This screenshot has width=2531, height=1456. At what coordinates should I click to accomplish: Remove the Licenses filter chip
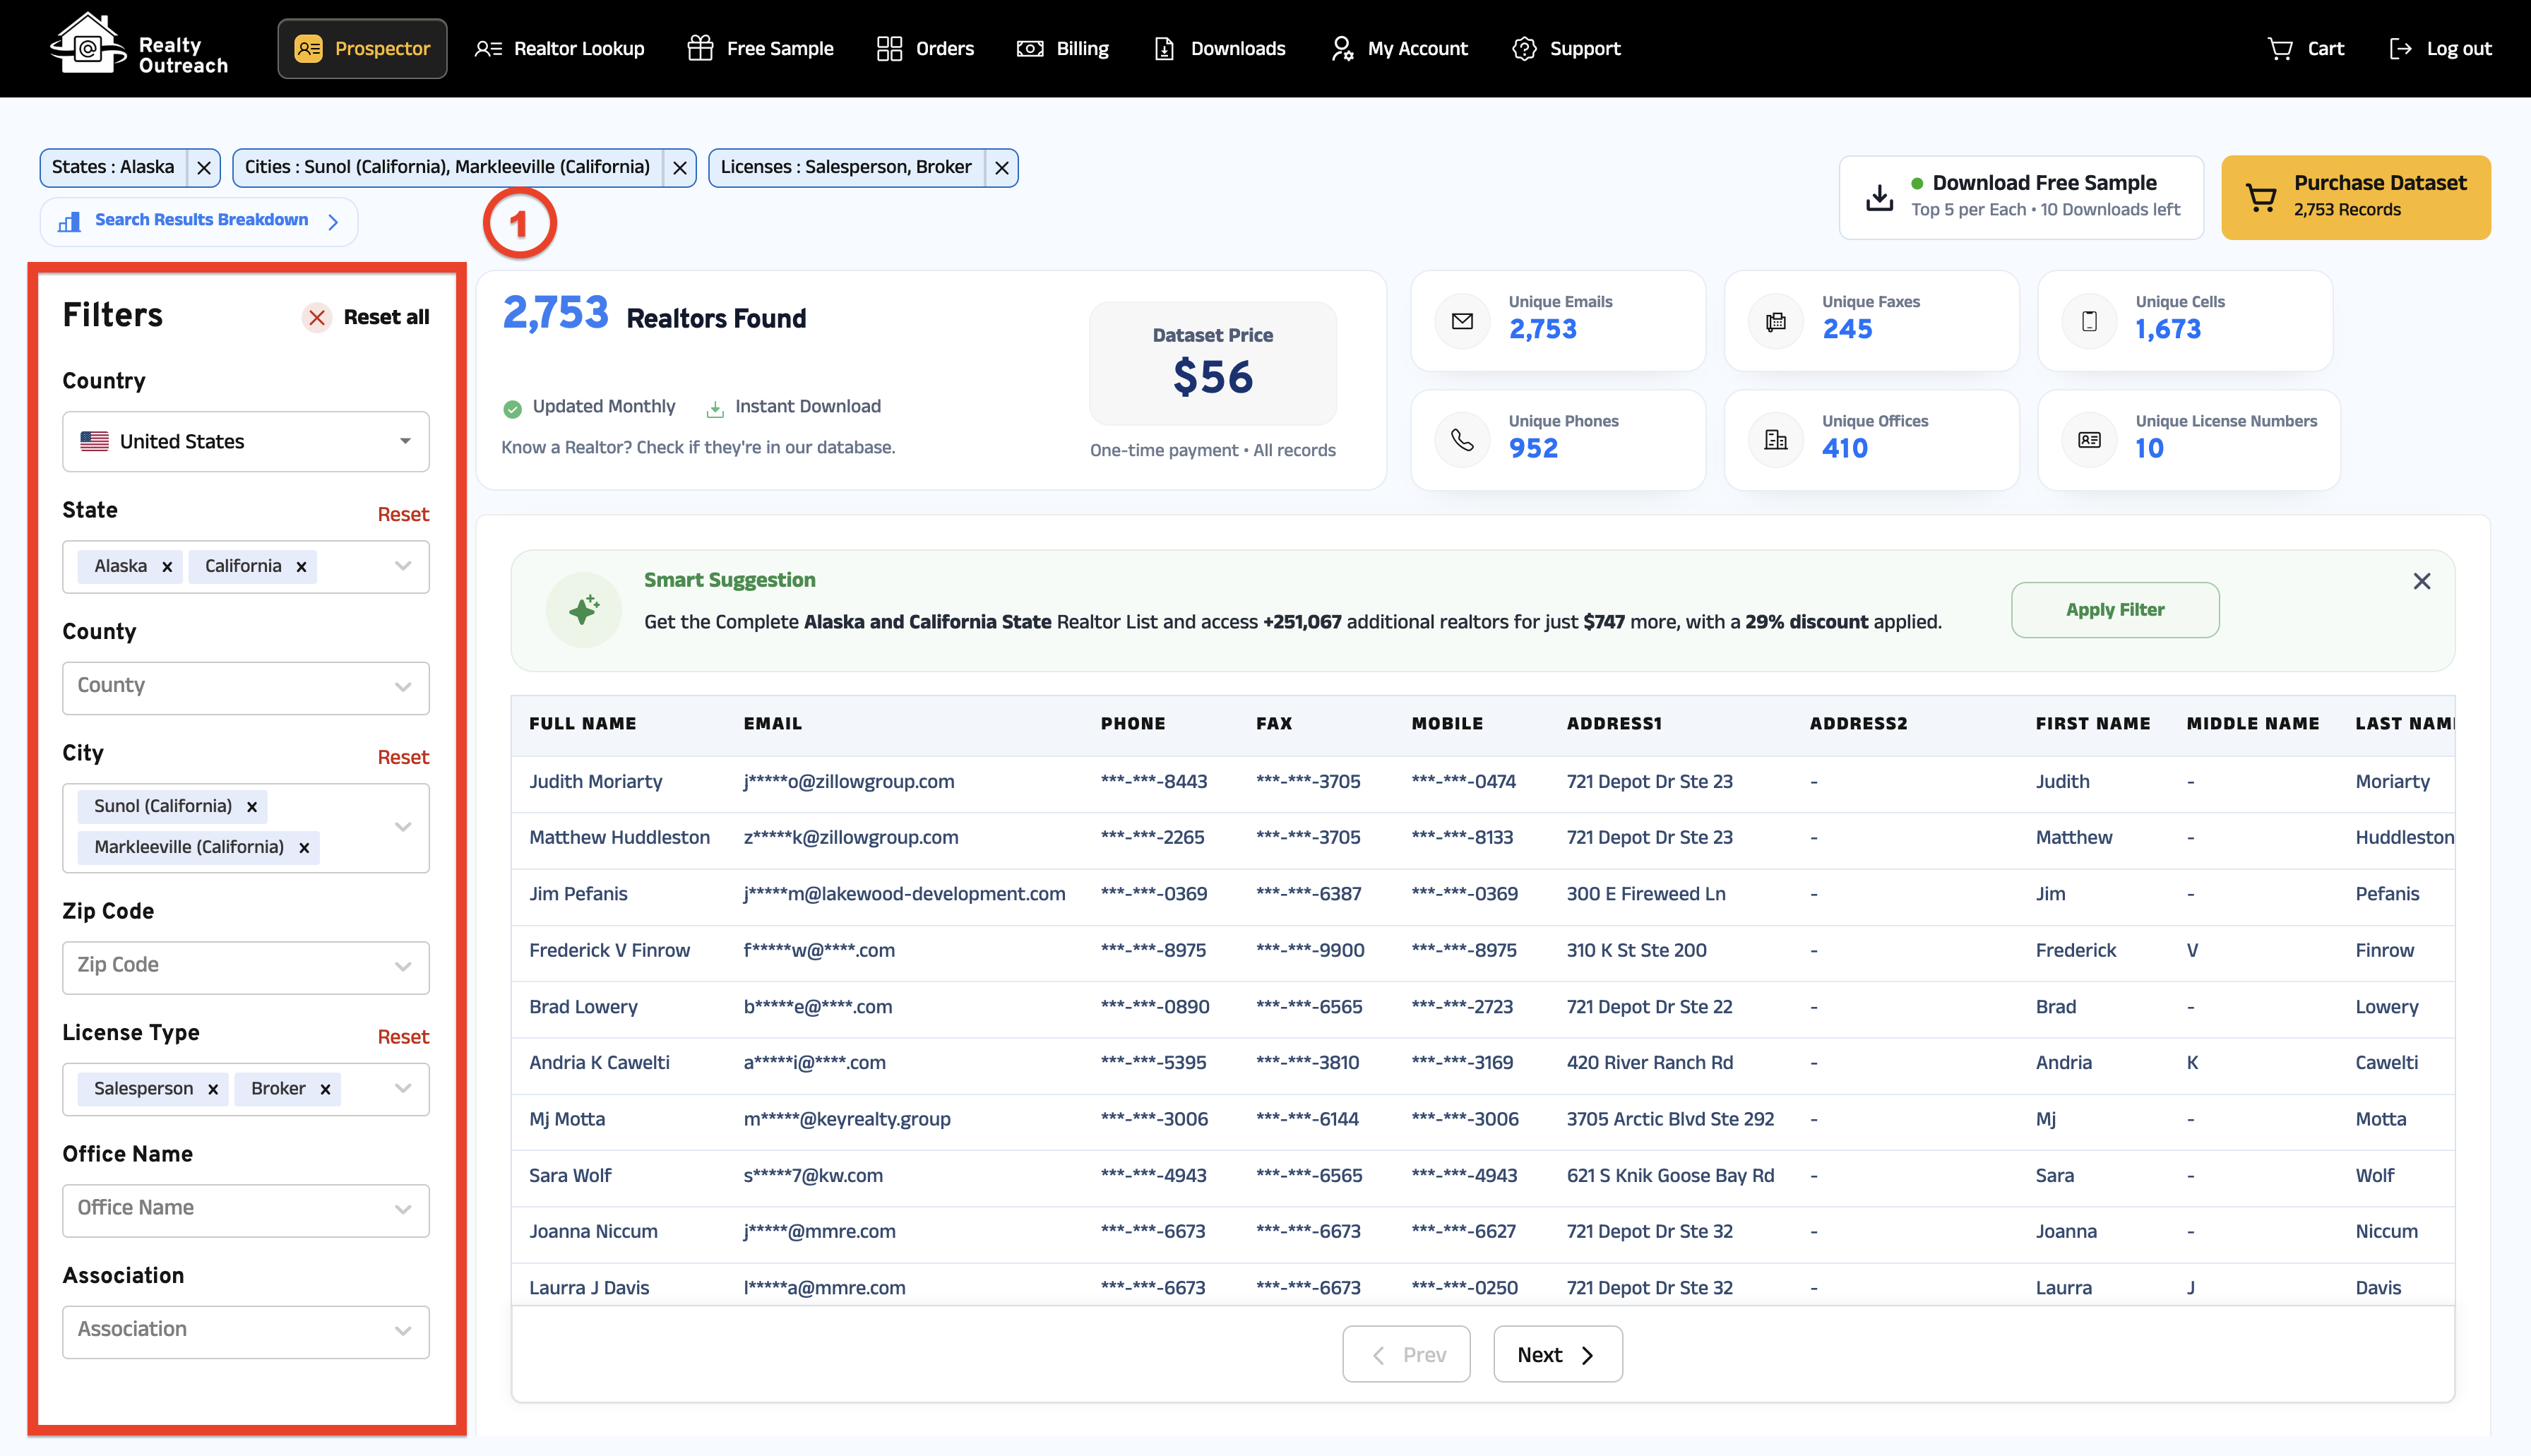pyautogui.click(x=1001, y=167)
